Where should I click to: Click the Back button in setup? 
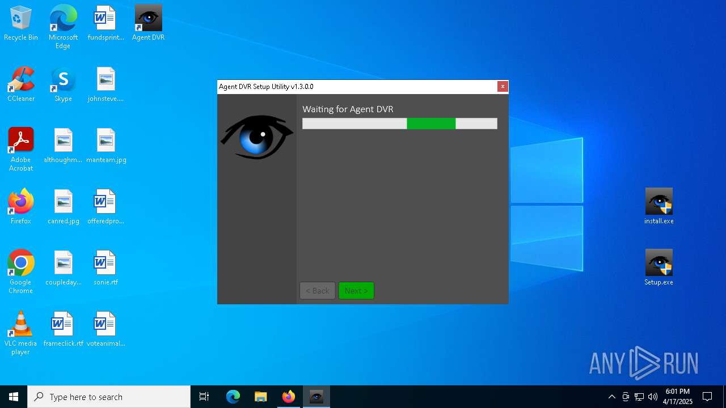click(318, 291)
